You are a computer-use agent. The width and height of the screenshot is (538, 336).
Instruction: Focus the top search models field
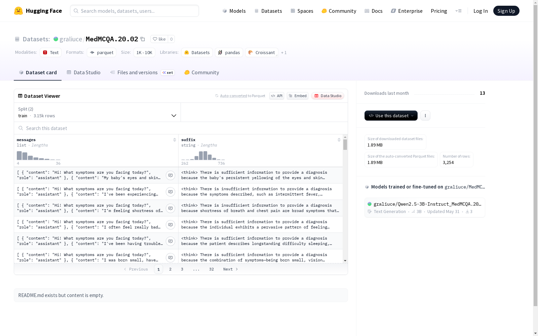(x=134, y=11)
